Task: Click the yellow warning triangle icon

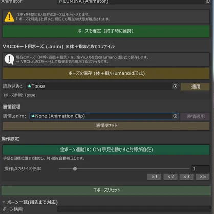Action: 9,17
